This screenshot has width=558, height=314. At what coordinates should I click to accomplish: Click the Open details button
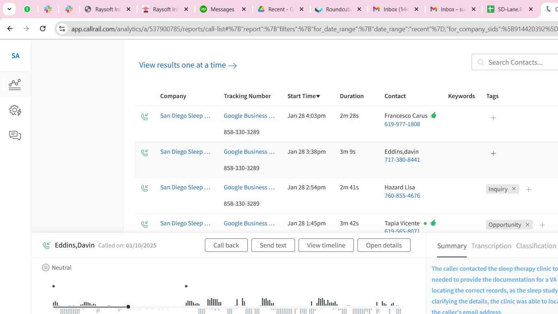[x=384, y=245]
